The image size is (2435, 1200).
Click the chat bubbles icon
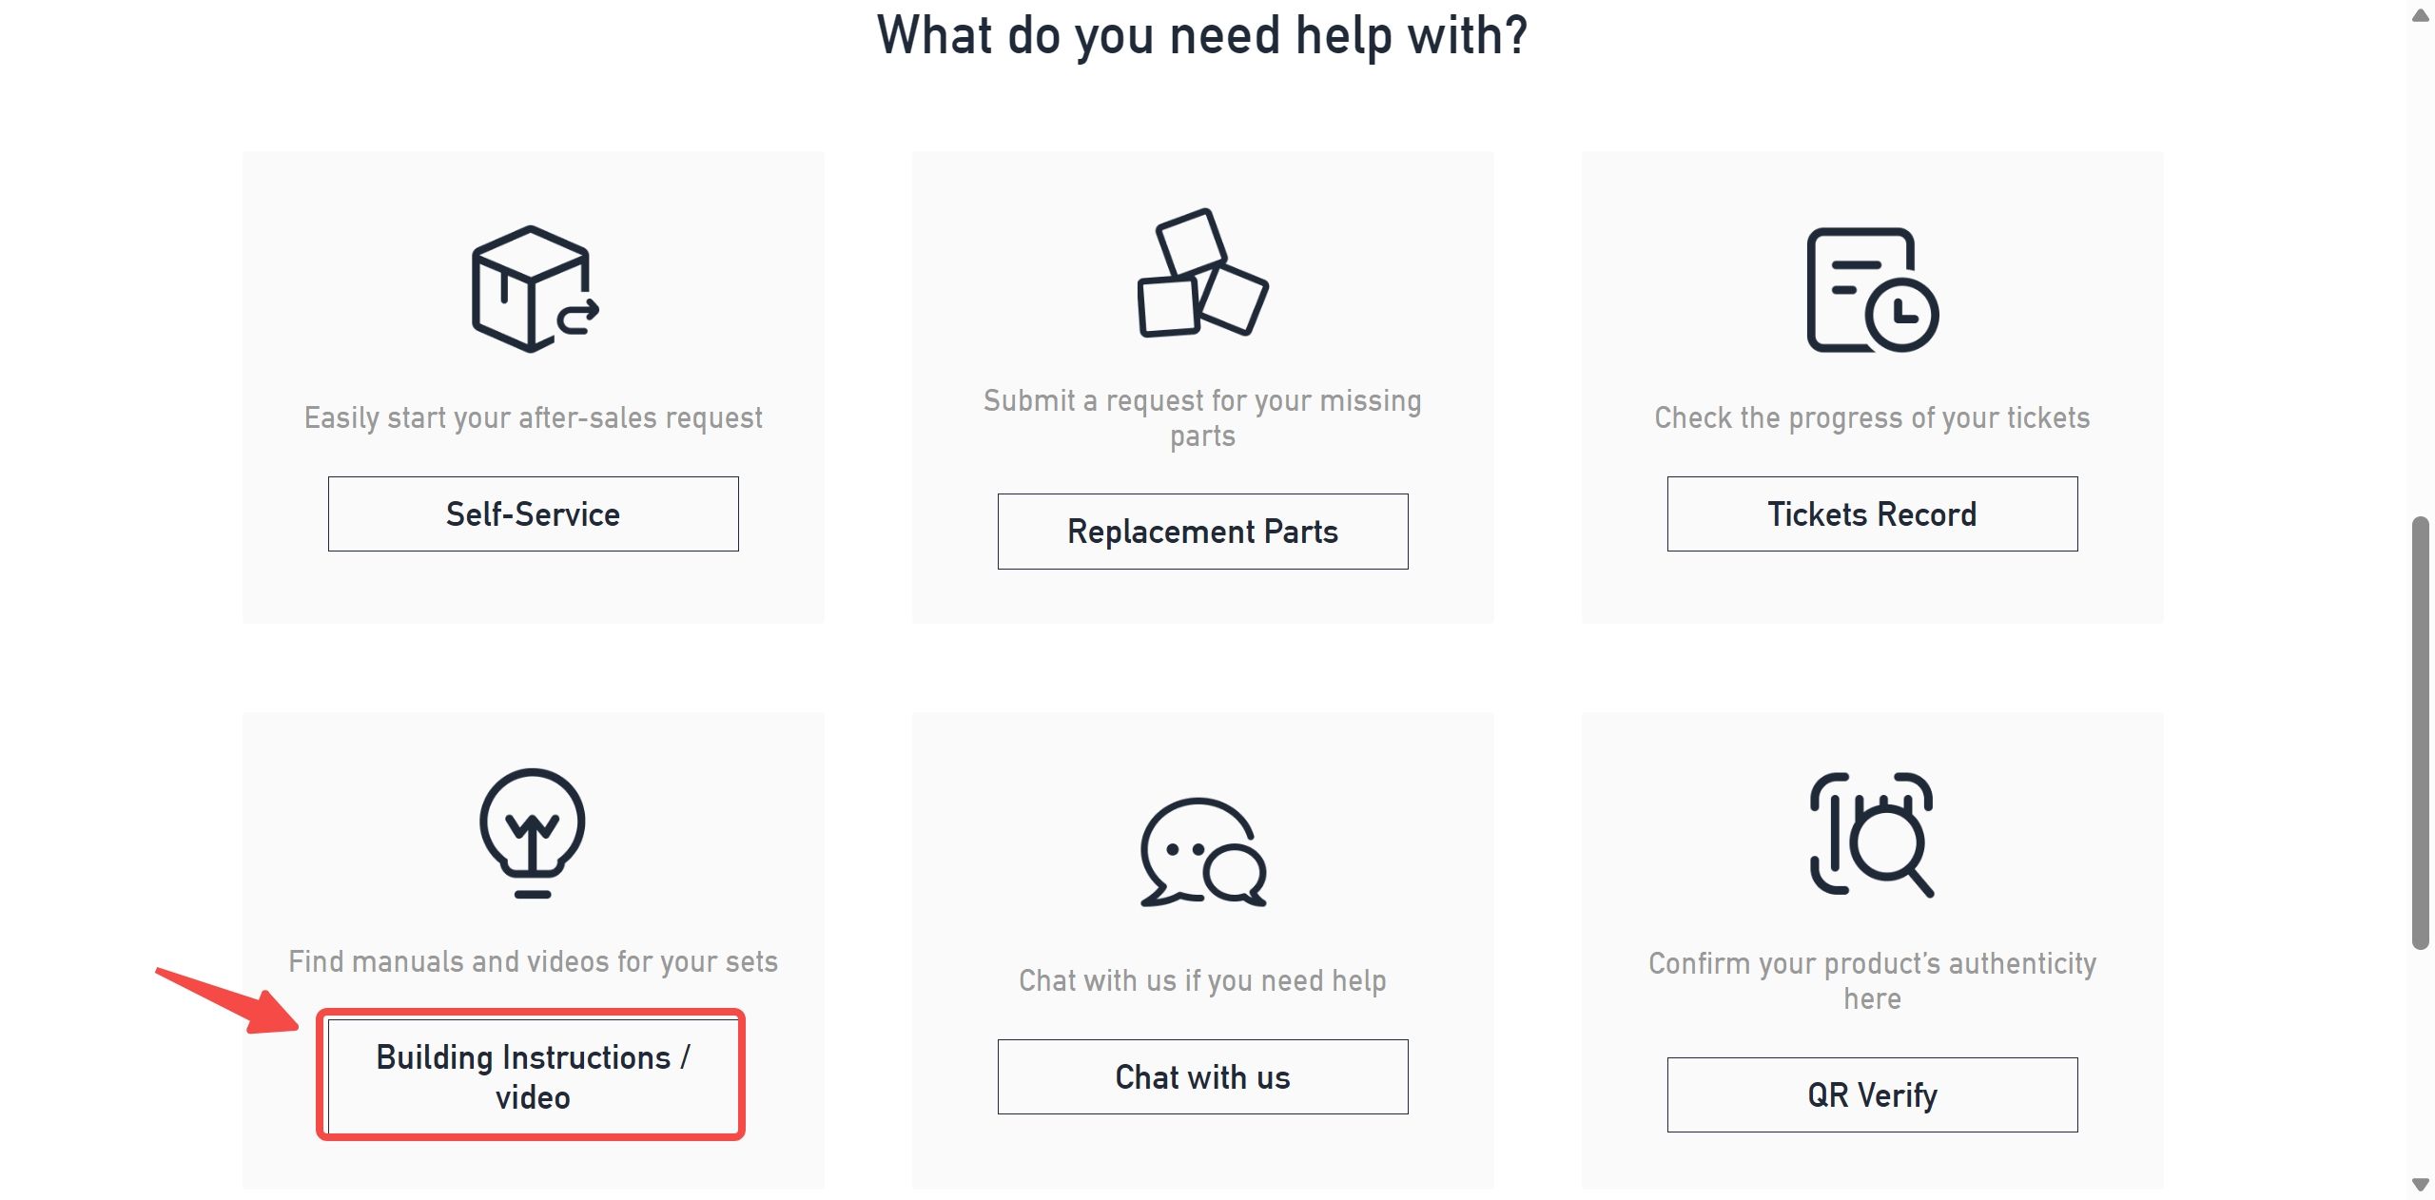pyautogui.click(x=1202, y=852)
